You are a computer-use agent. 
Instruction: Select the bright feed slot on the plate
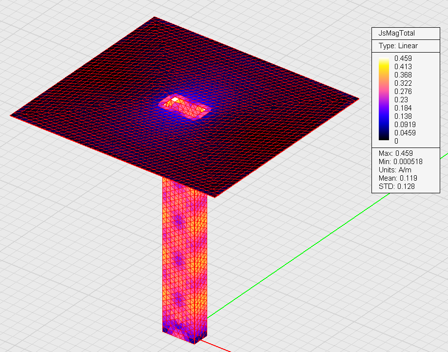click(x=185, y=107)
